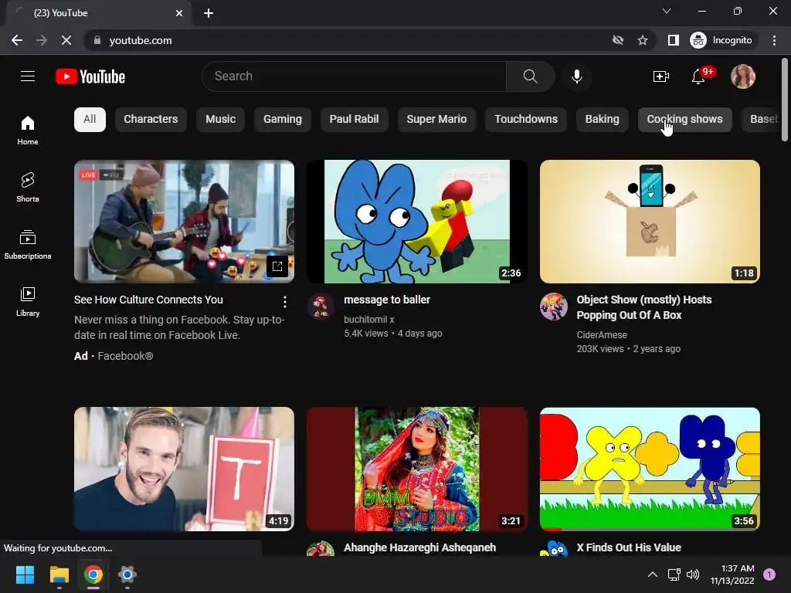Open File Explorer from taskbar
Screen dimensions: 791x593
coord(59,574)
